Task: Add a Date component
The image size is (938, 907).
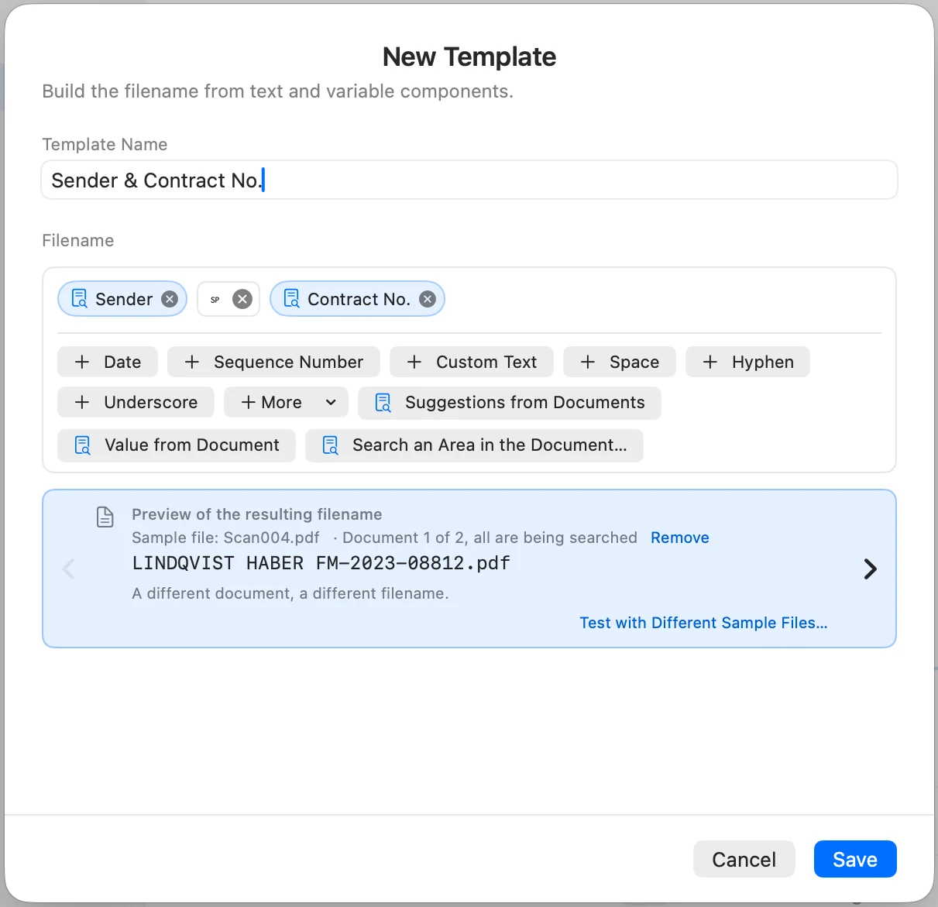Action: pyautogui.click(x=108, y=362)
